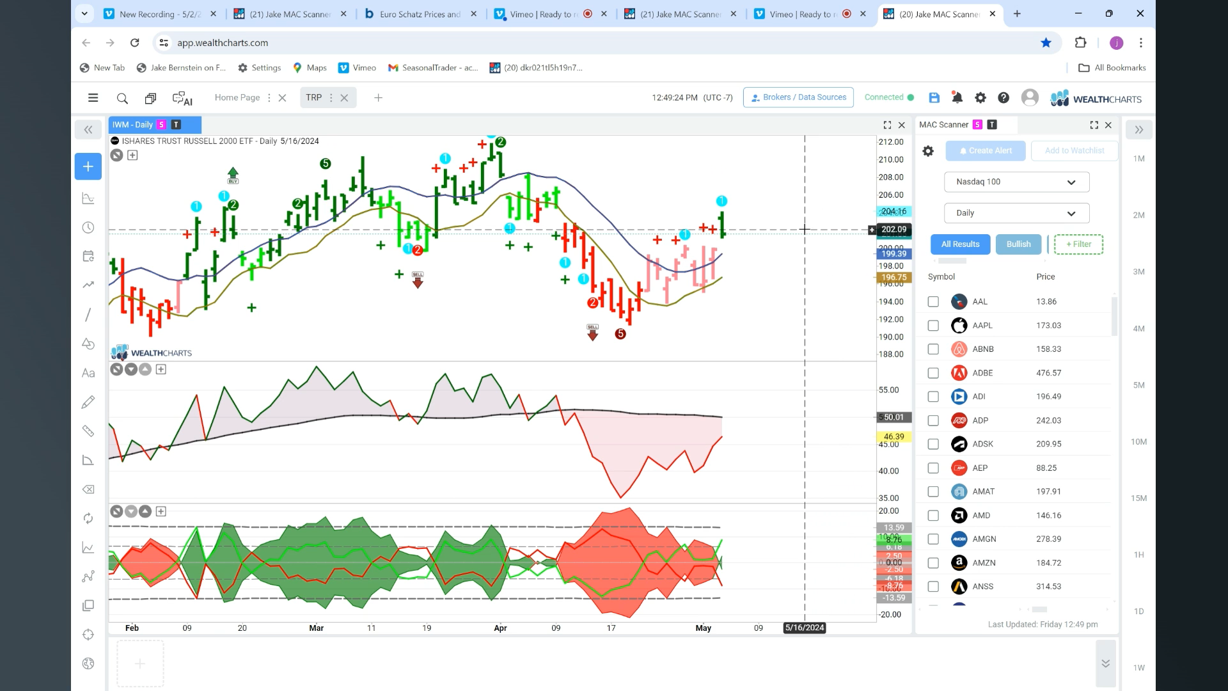Screen dimensions: 1228x691
Task: Select the pencil freehand tool
Action: (x=88, y=402)
